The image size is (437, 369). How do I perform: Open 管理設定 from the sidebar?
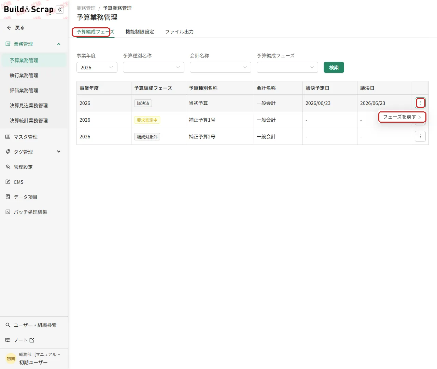tap(33, 167)
